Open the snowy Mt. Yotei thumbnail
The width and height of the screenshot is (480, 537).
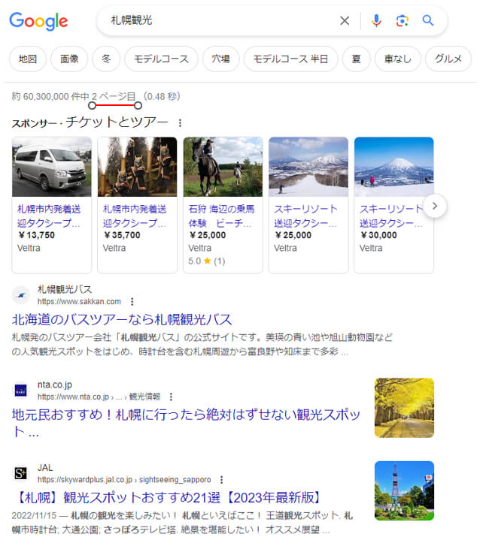pos(394,167)
